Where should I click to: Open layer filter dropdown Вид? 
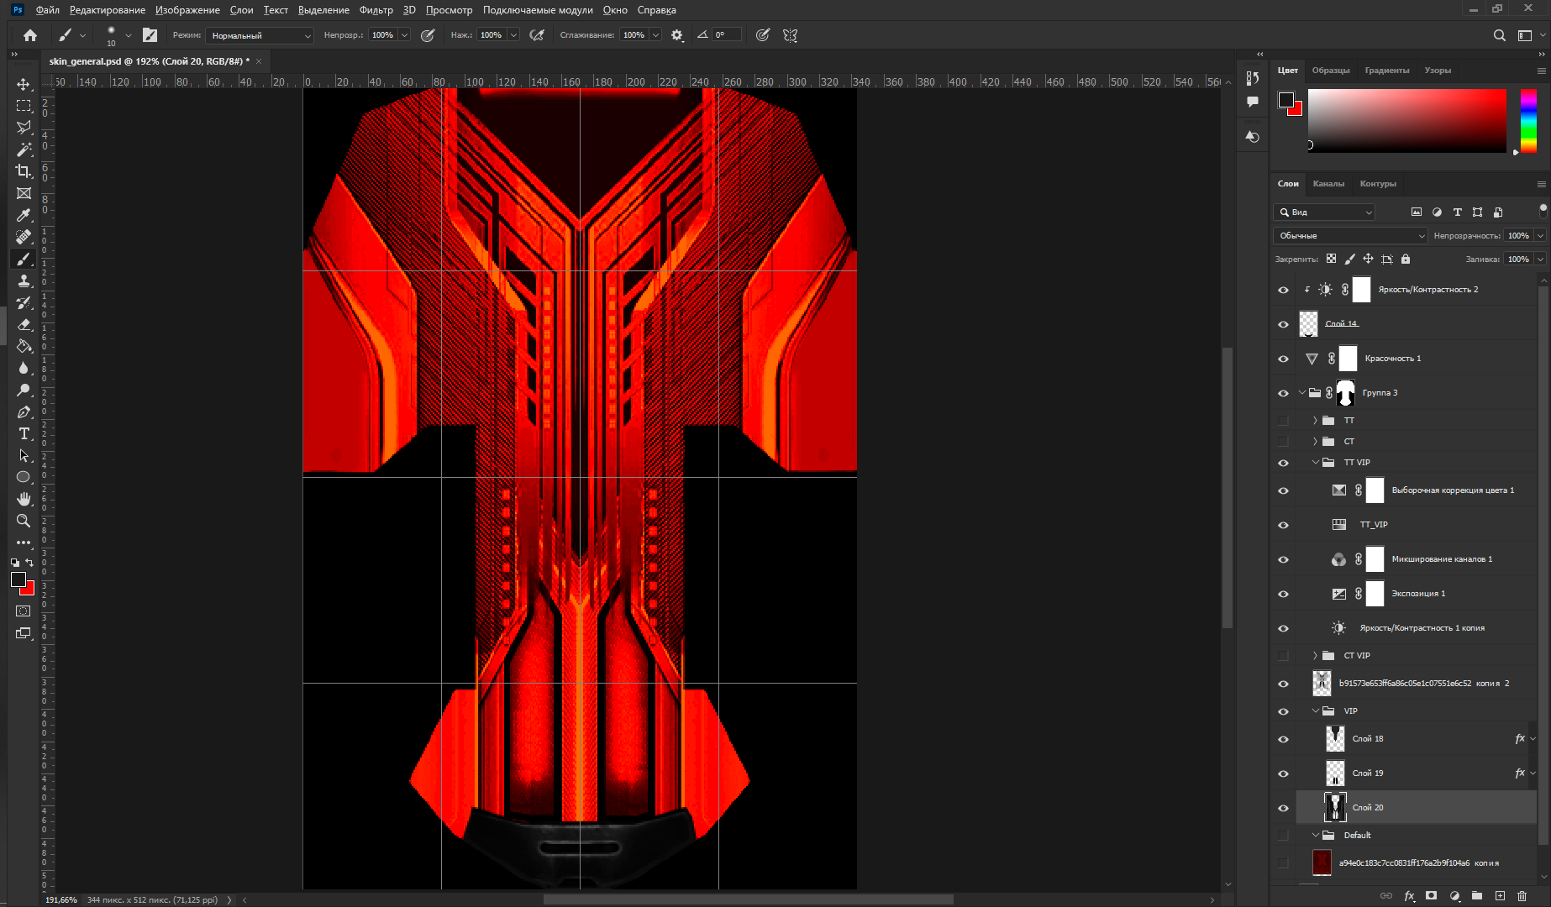click(1325, 212)
